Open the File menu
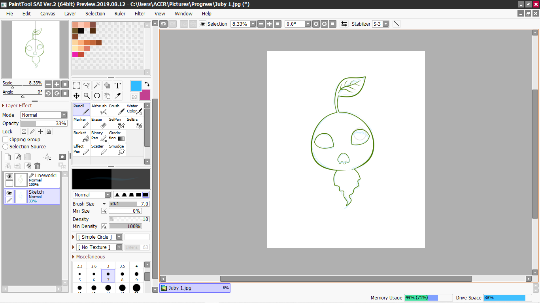 [x=9, y=13]
